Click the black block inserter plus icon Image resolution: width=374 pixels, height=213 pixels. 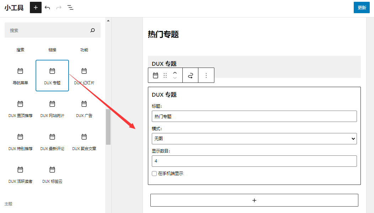tap(36, 7)
